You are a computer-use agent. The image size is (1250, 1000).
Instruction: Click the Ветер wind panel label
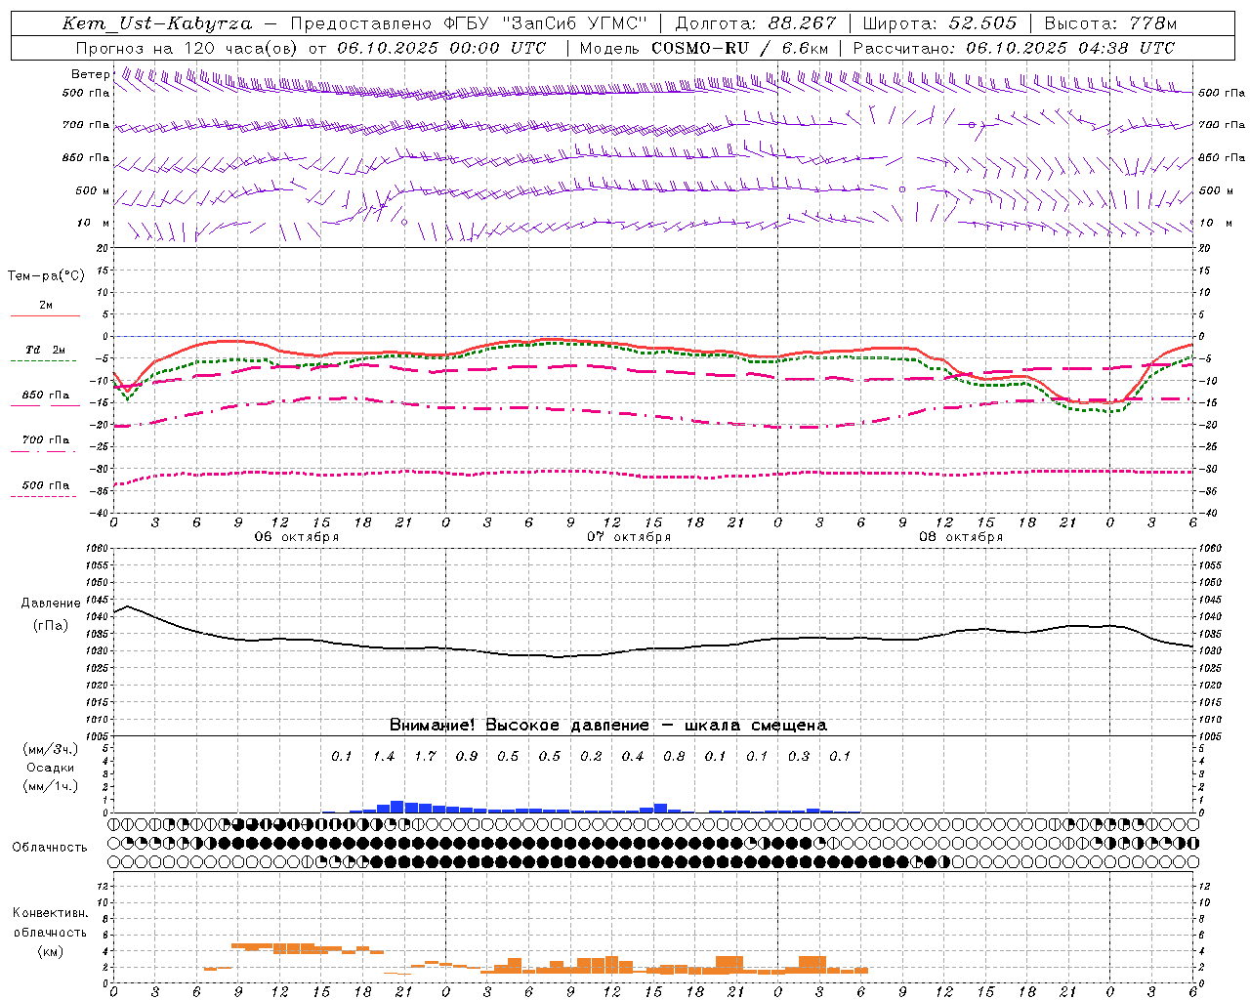(90, 74)
